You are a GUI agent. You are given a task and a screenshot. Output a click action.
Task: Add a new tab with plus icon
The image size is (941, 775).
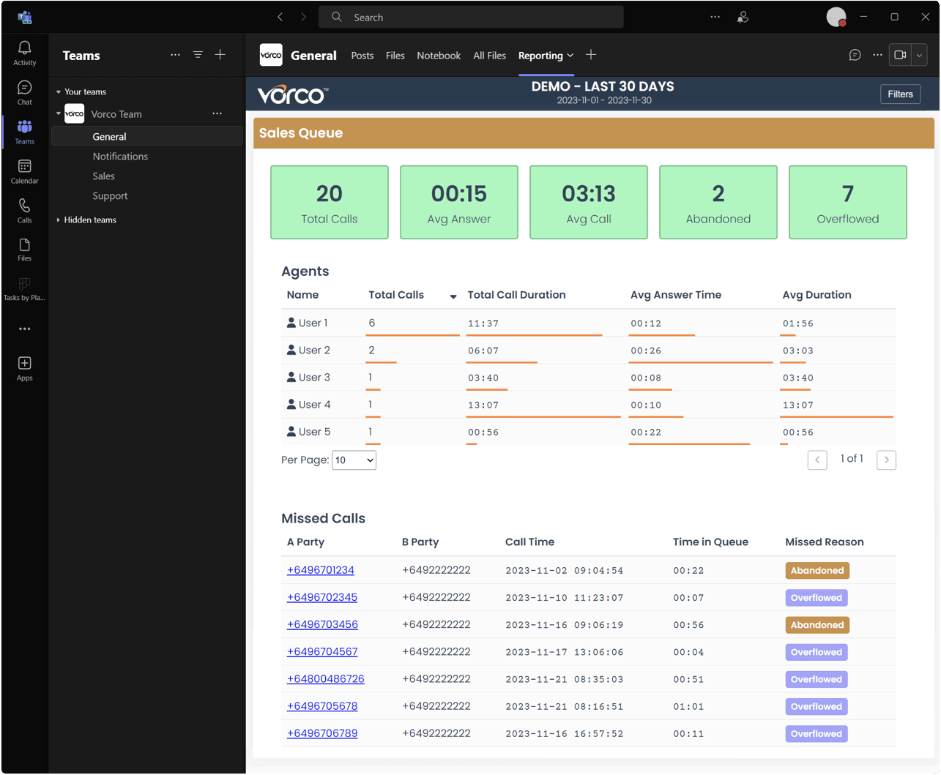tap(591, 55)
